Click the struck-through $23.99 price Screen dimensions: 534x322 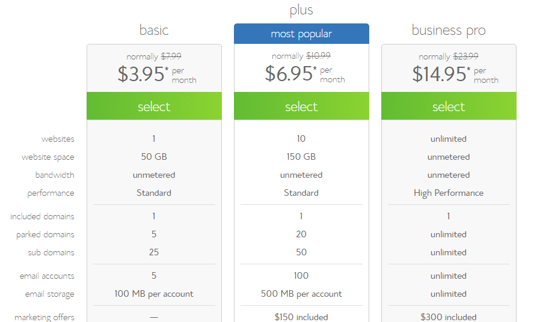coord(465,56)
